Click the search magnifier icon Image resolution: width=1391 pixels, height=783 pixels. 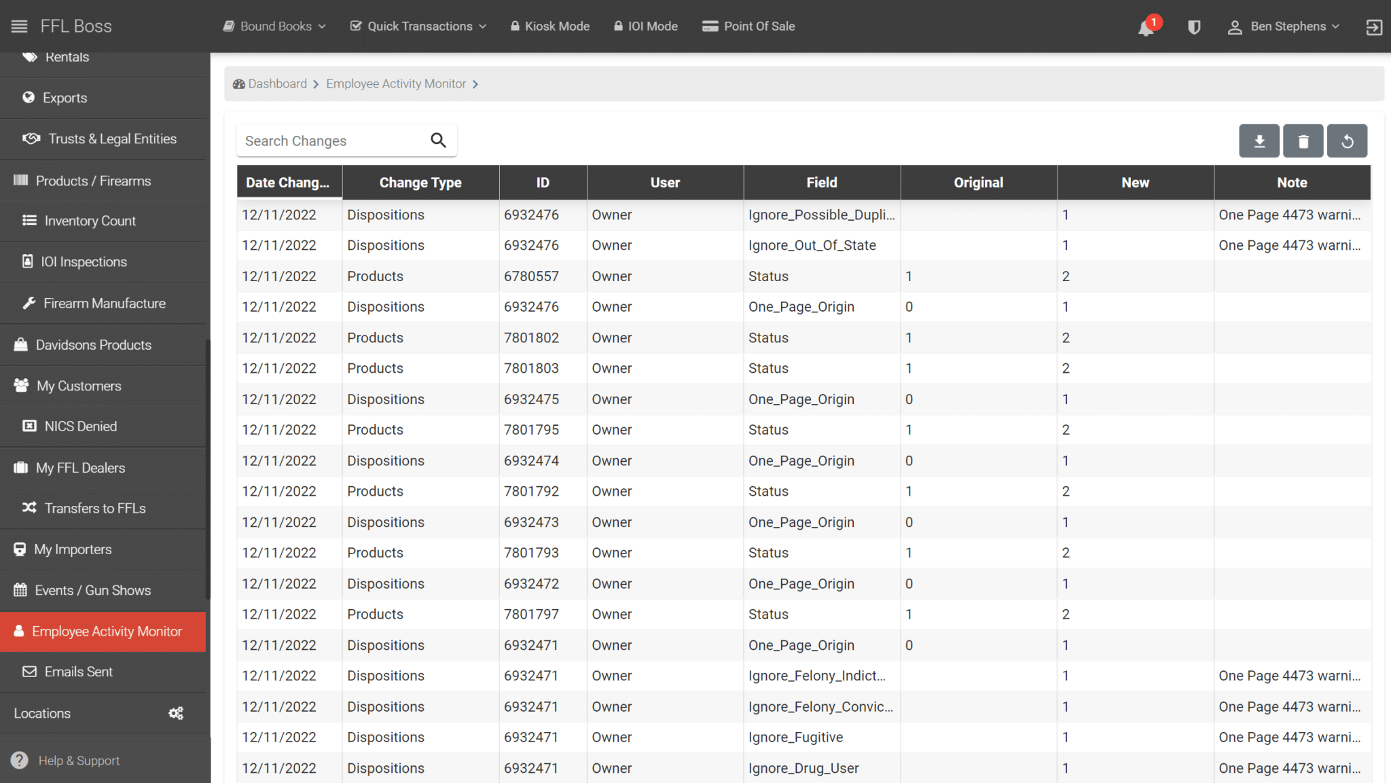438,141
